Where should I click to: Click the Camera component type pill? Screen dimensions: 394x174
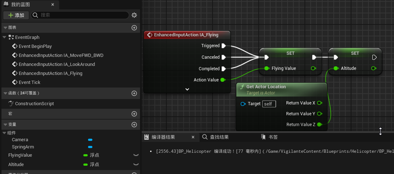[x=90, y=140]
